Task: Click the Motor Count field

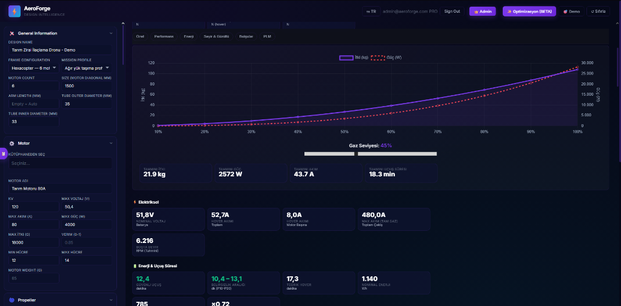Action: pos(34,86)
